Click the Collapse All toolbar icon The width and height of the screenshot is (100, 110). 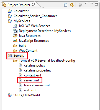click(x=66, y=5)
